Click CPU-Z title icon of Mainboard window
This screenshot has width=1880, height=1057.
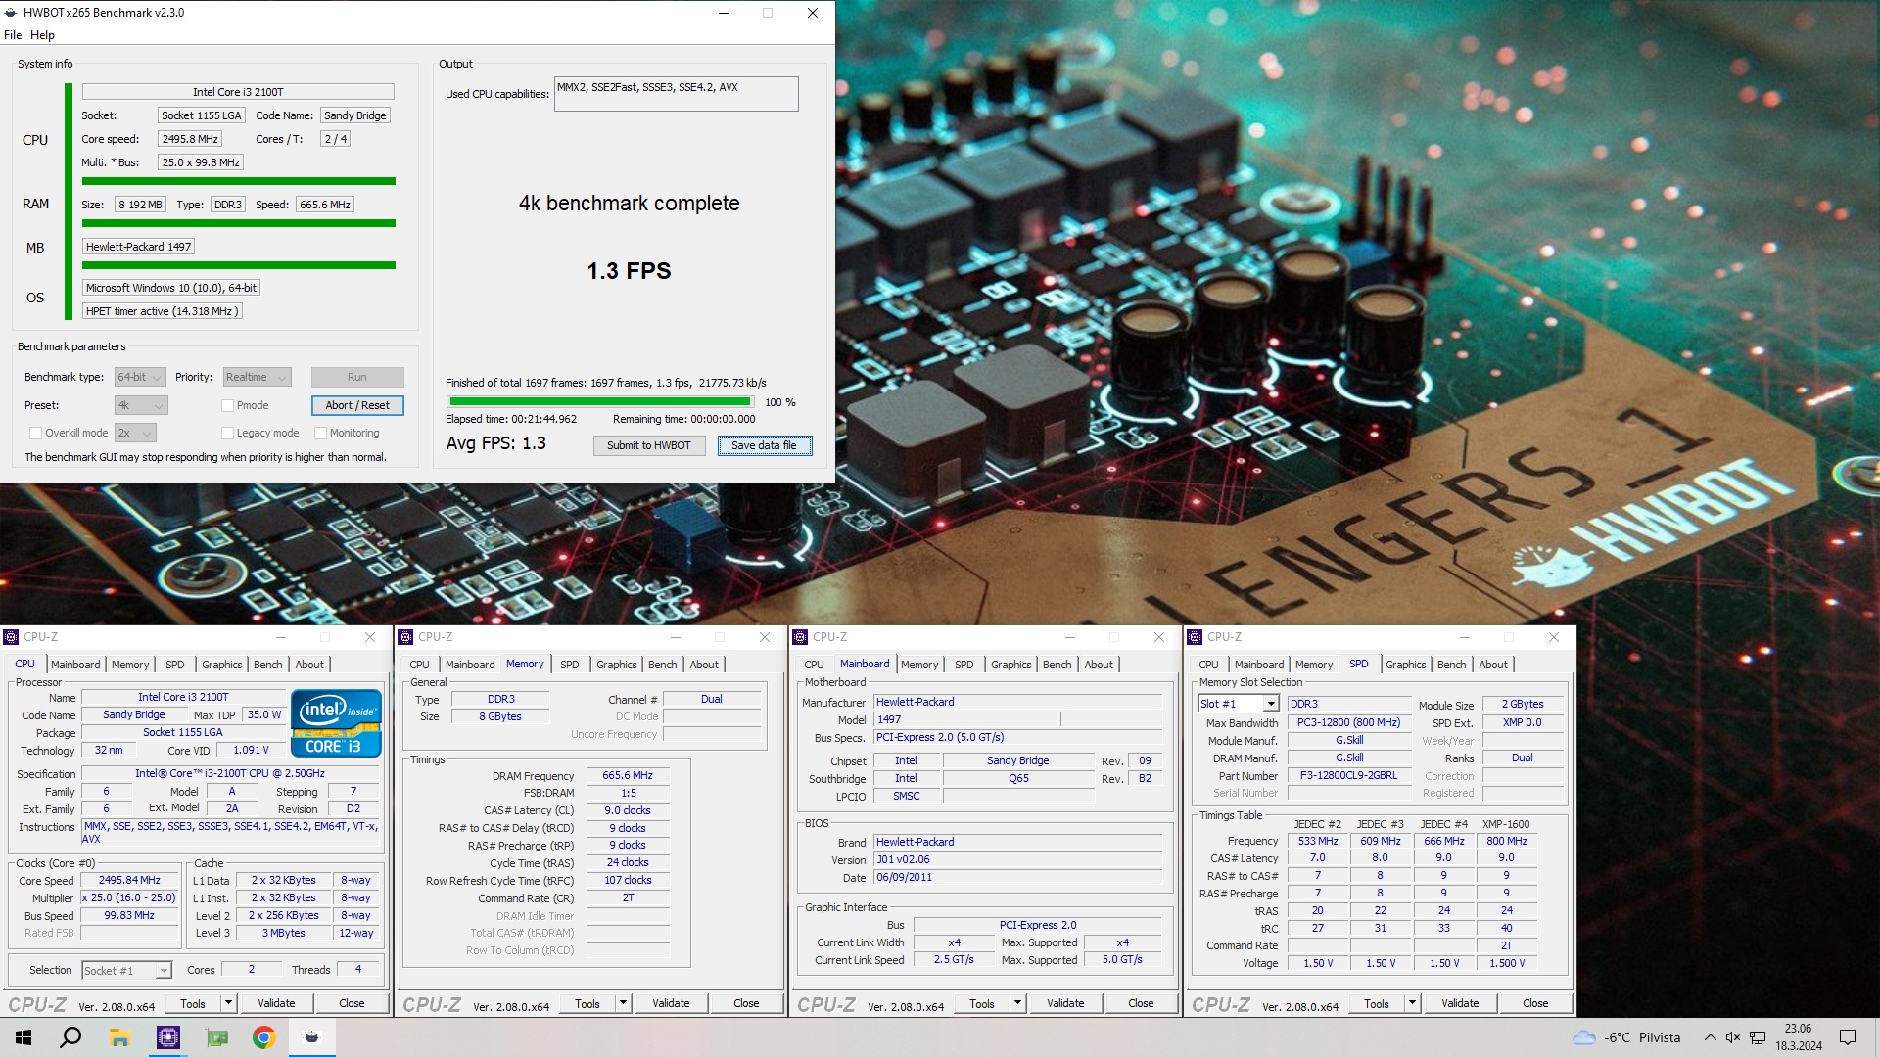(800, 637)
